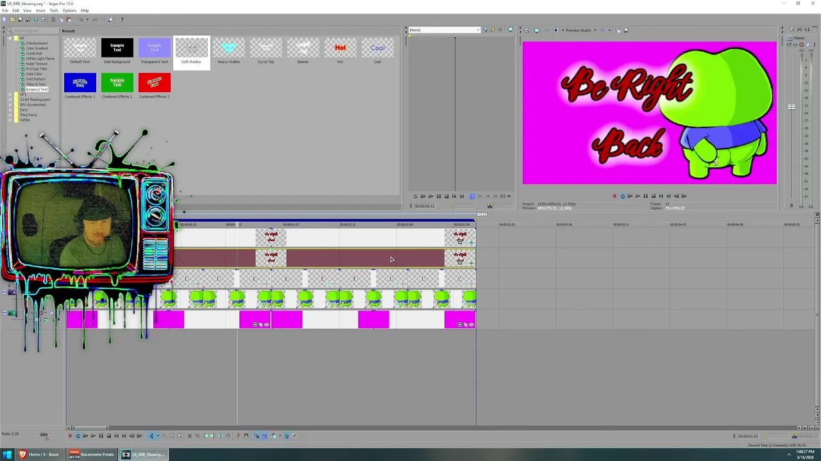
Task: Open the Help menu
Action: pyautogui.click(x=85, y=10)
